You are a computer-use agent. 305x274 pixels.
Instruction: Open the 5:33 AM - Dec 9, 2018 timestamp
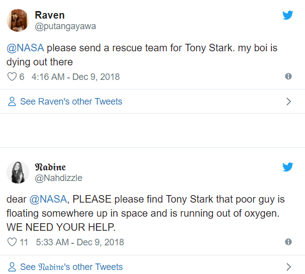pyautogui.click(x=80, y=242)
